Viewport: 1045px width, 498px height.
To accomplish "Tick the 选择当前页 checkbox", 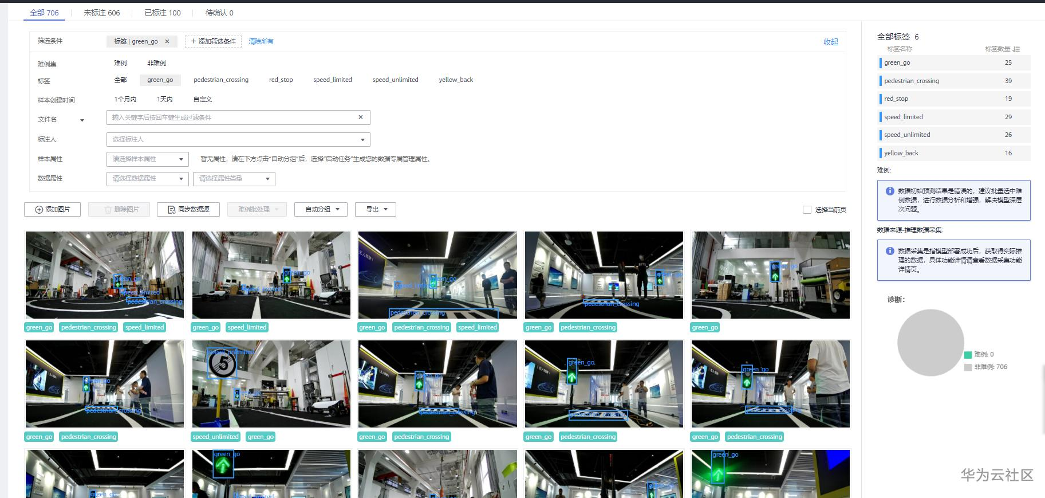I will point(807,210).
